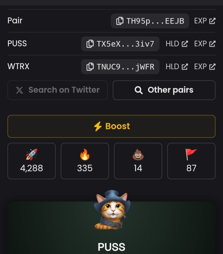Open WTRX HLD holders link
The height and width of the screenshot is (254, 223).
(x=177, y=67)
